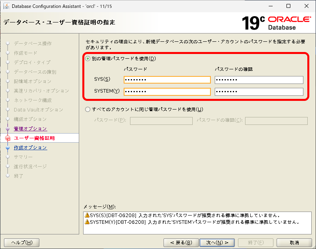Click the disabled パスワードの確認(C) field
The width and height of the screenshot is (316, 249).
point(276,121)
